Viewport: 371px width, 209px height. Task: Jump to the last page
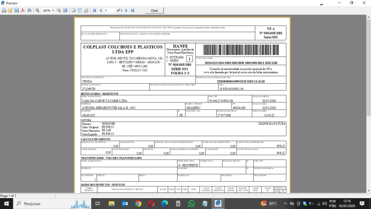[x=133, y=10]
